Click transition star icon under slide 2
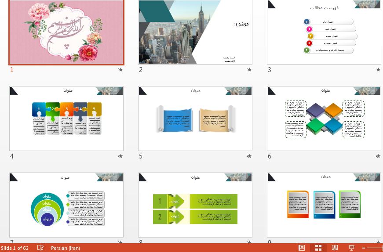383x252 pixels. click(x=249, y=70)
